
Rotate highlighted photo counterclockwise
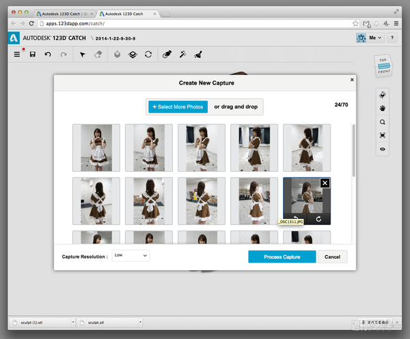click(295, 217)
